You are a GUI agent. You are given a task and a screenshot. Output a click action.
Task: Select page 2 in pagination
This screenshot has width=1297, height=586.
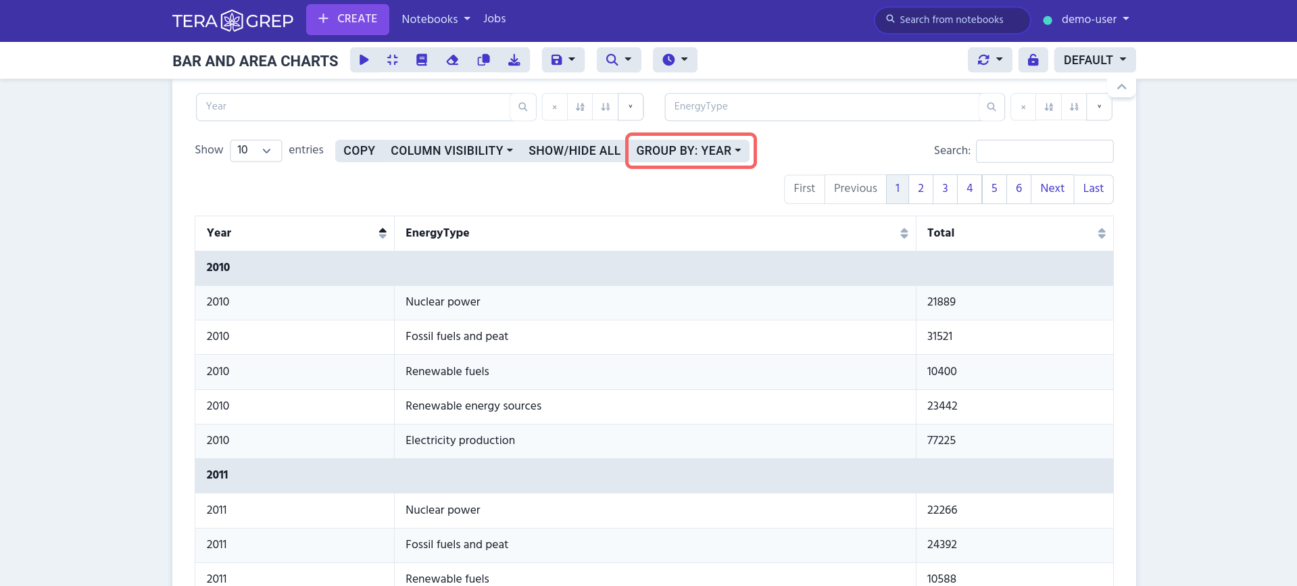[x=921, y=189]
